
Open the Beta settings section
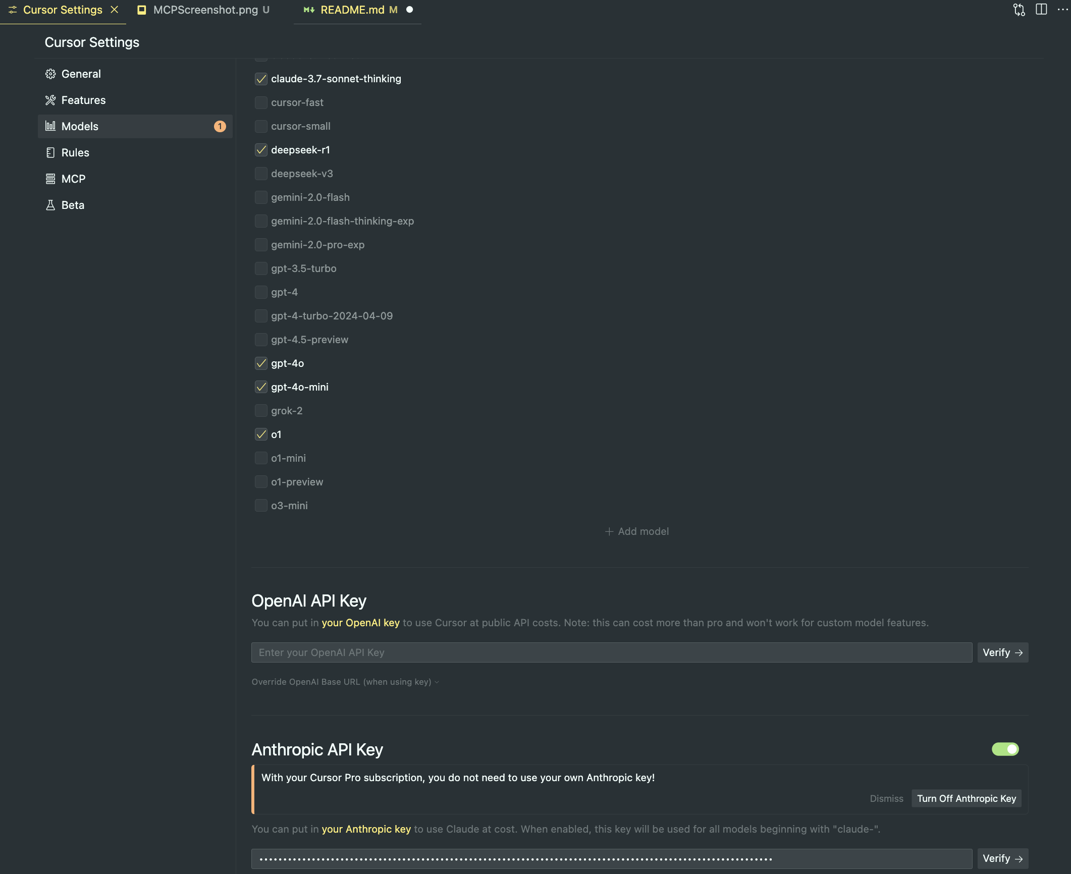pyautogui.click(x=135, y=205)
